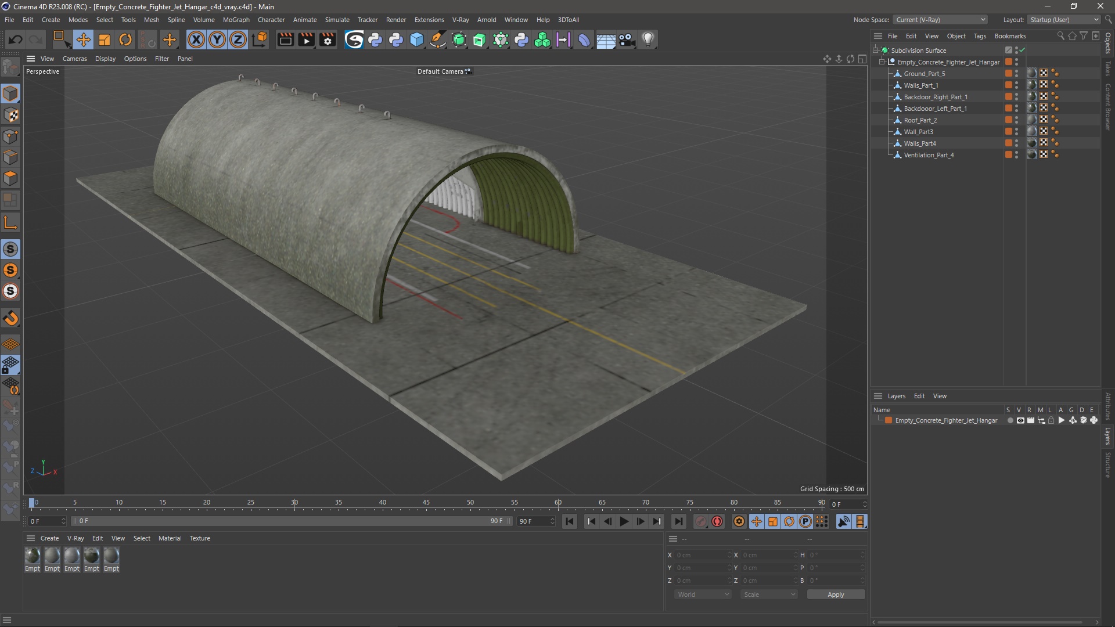Click the Floor grid icon
The height and width of the screenshot is (627, 1115).
[x=606, y=39]
